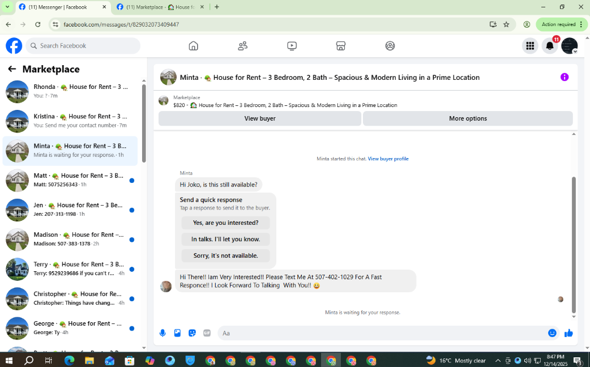
Task: Open Chrome profile icon
Action: [x=527, y=24]
